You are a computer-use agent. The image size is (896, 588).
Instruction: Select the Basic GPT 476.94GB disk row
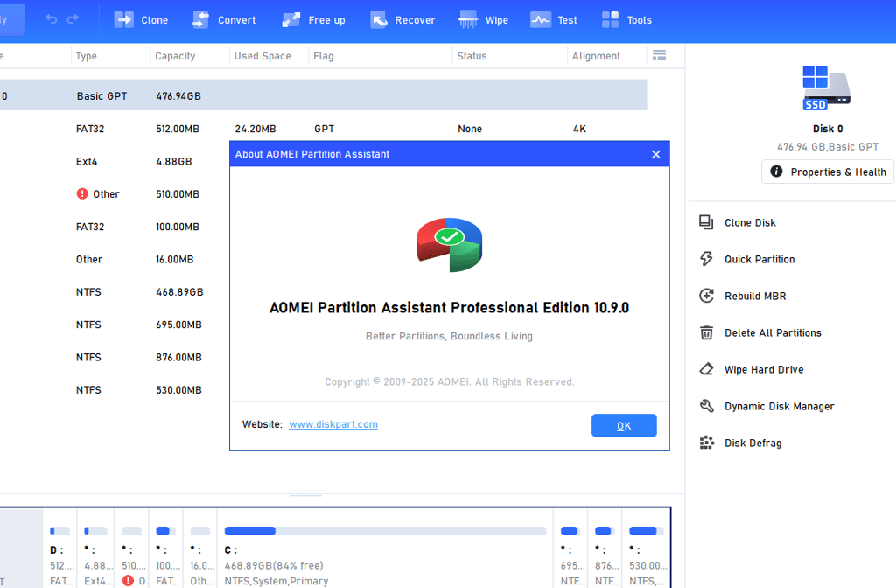pyautogui.click(x=324, y=95)
